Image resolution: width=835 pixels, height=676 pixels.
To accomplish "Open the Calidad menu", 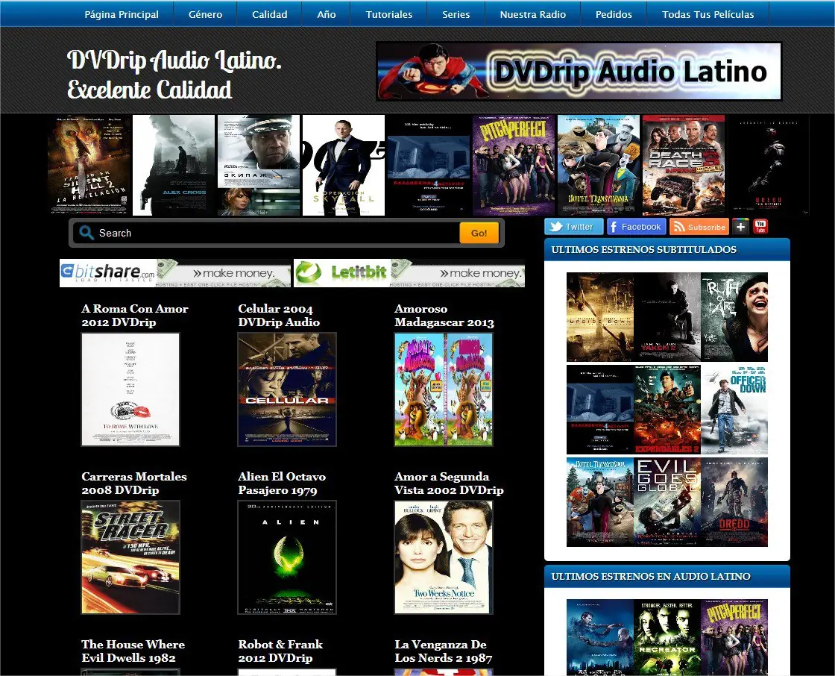I will point(269,14).
